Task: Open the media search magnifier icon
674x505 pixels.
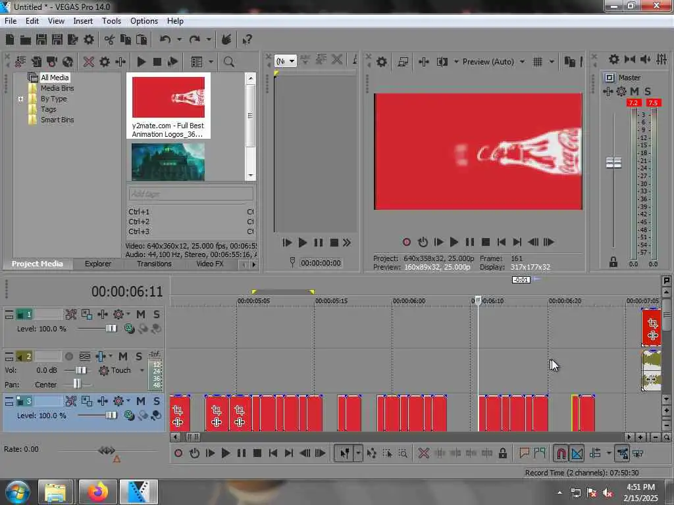Action: coord(228,62)
